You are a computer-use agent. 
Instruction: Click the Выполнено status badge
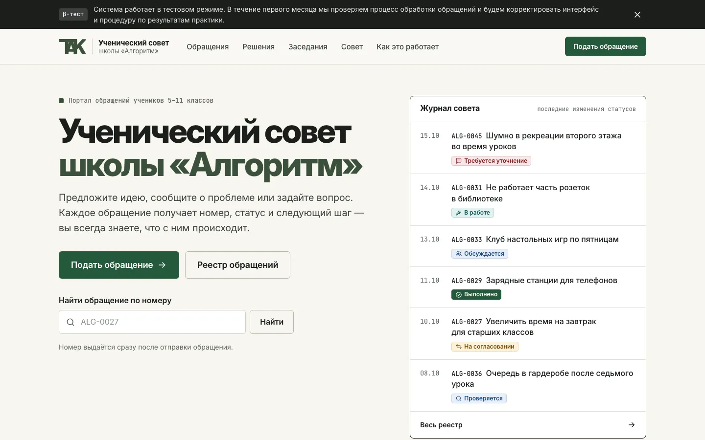tap(476, 294)
